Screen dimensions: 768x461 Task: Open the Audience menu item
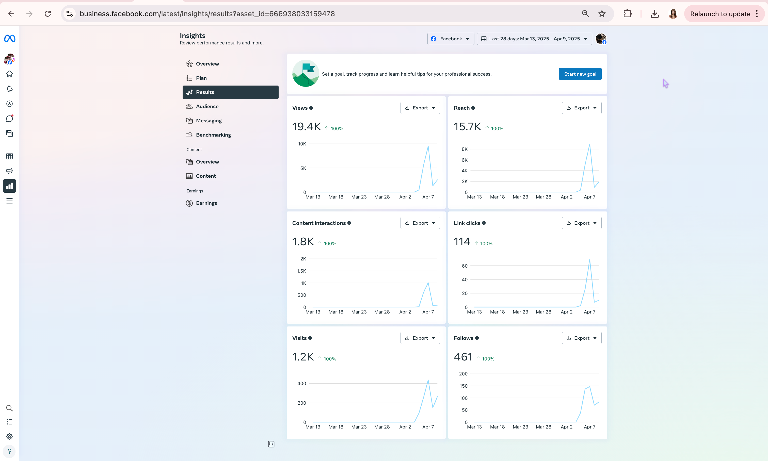coord(230,107)
